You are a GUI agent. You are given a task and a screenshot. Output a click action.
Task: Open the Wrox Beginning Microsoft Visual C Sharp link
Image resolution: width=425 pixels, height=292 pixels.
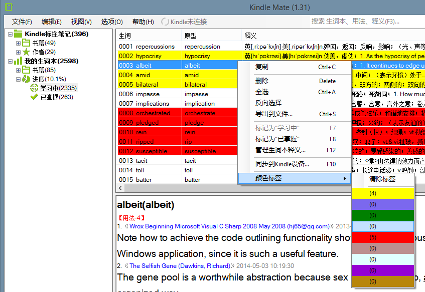tap(229, 226)
